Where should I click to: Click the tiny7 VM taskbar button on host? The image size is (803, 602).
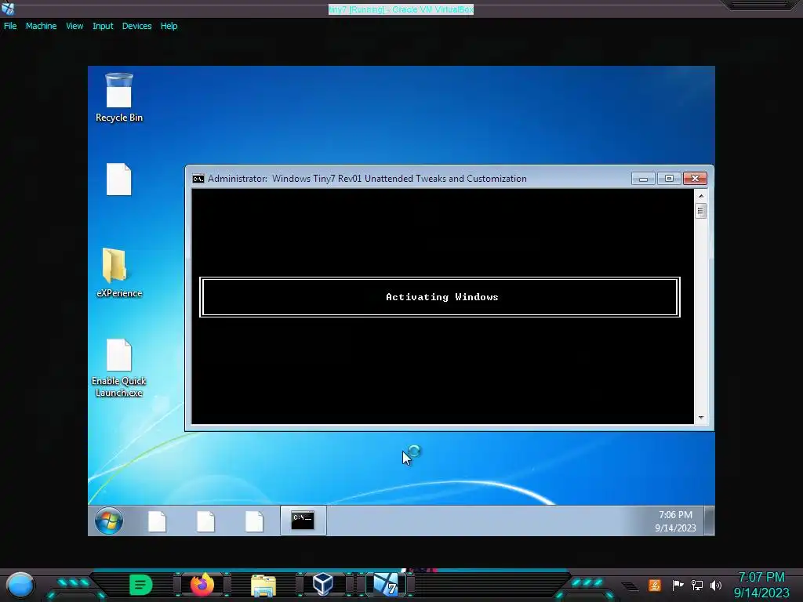386,585
